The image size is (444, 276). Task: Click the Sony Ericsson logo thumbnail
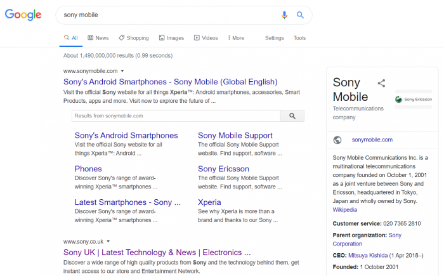click(414, 99)
